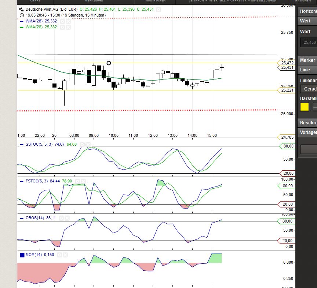This screenshot has width=317, height=288.
Task: Open the Linienart dropdown set to Gerade
Action: tap(309, 89)
